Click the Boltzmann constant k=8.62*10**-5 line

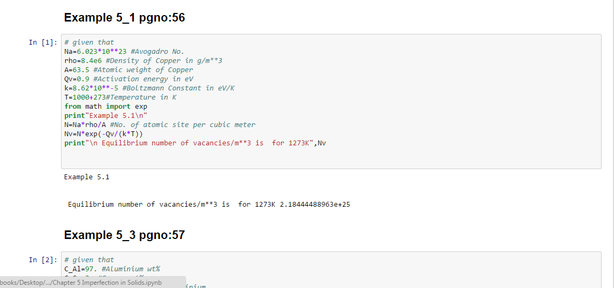click(149, 88)
